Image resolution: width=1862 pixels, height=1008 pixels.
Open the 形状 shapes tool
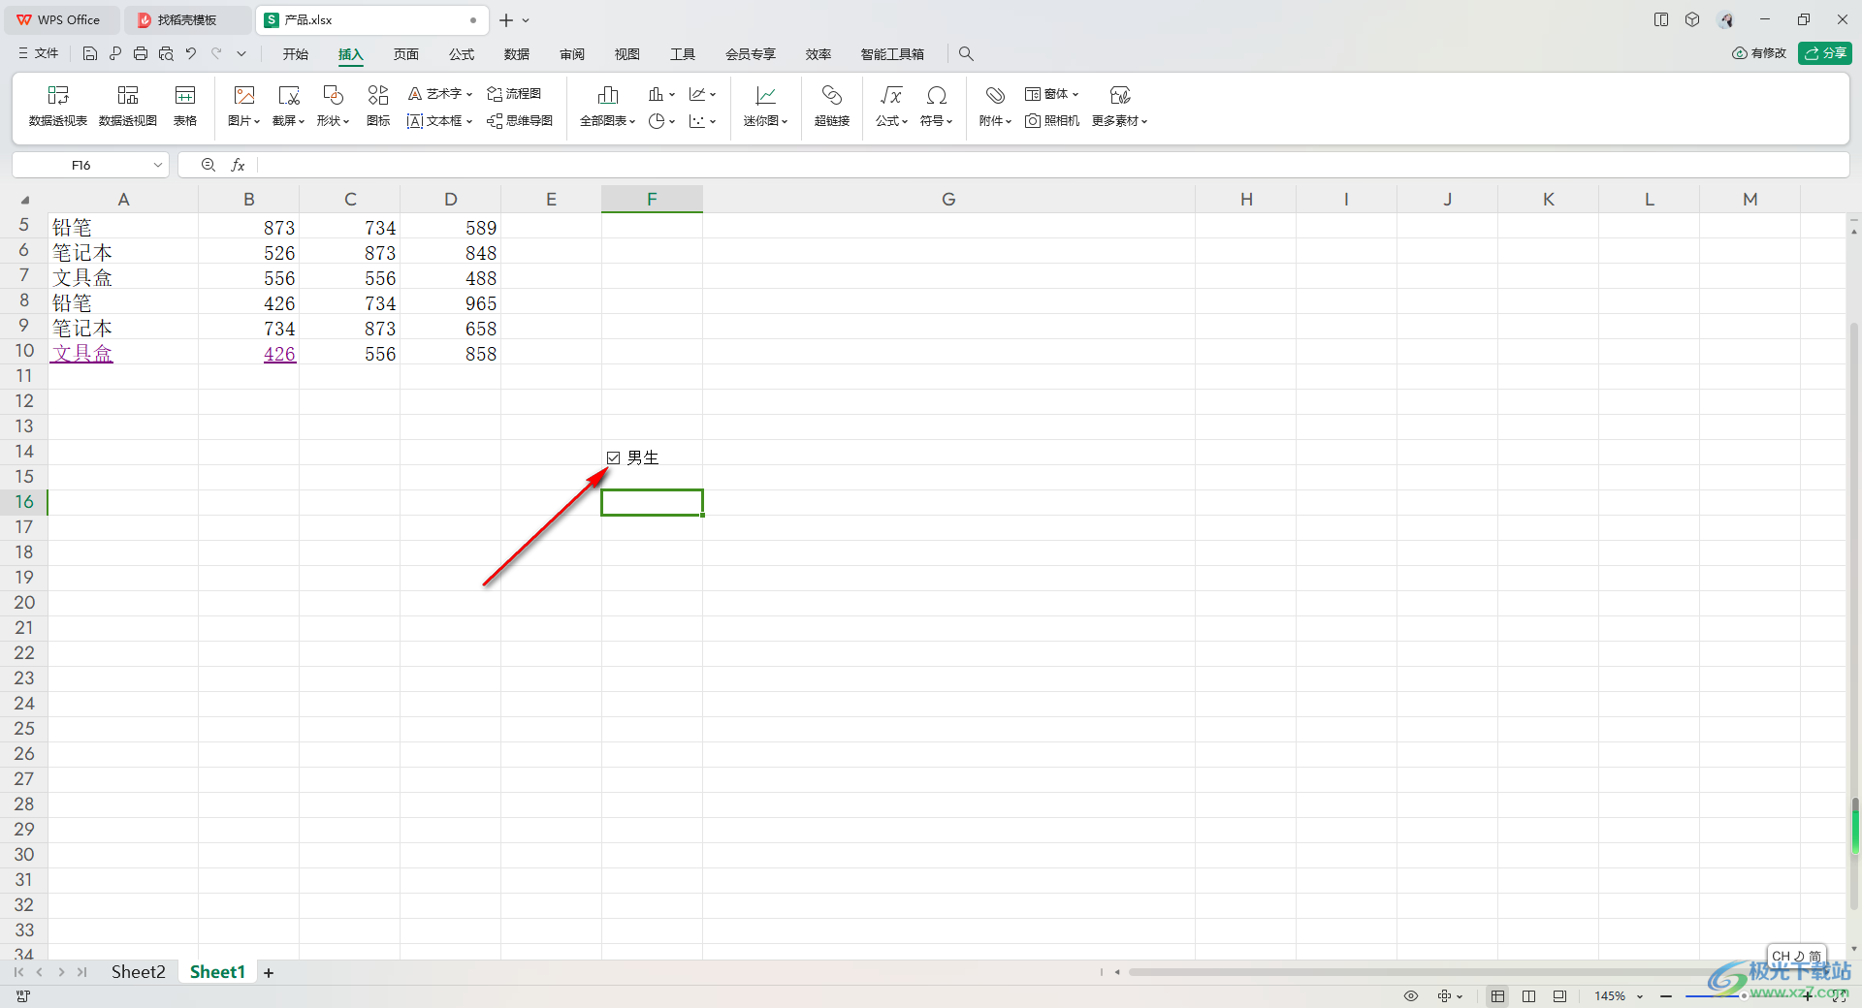pyautogui.click(x=333, y=106)
